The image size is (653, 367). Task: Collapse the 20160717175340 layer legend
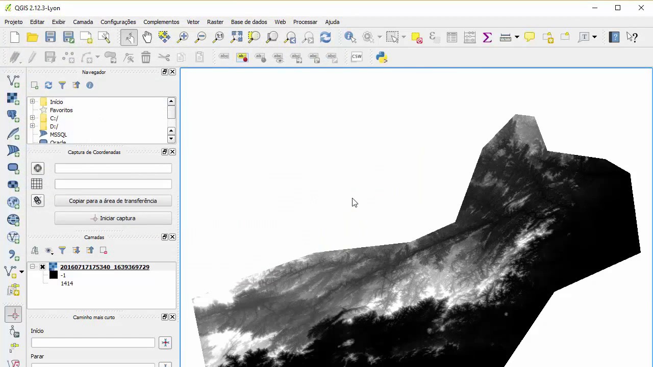(32, 267)
